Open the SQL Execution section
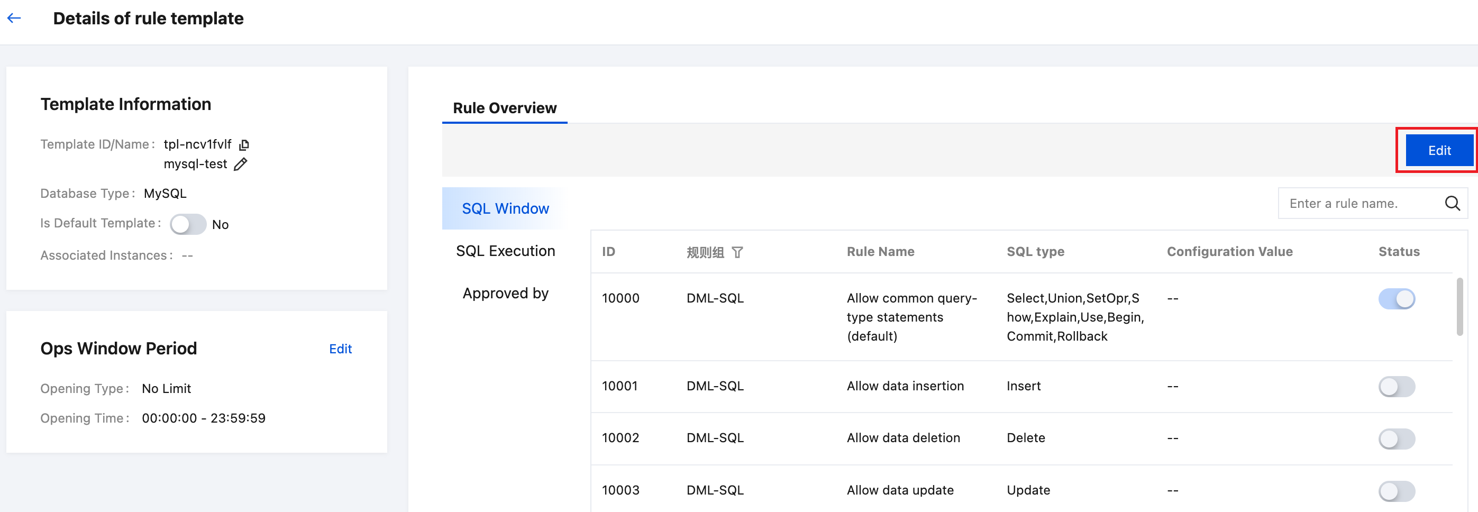1478x512 pixels. [505, 251]
